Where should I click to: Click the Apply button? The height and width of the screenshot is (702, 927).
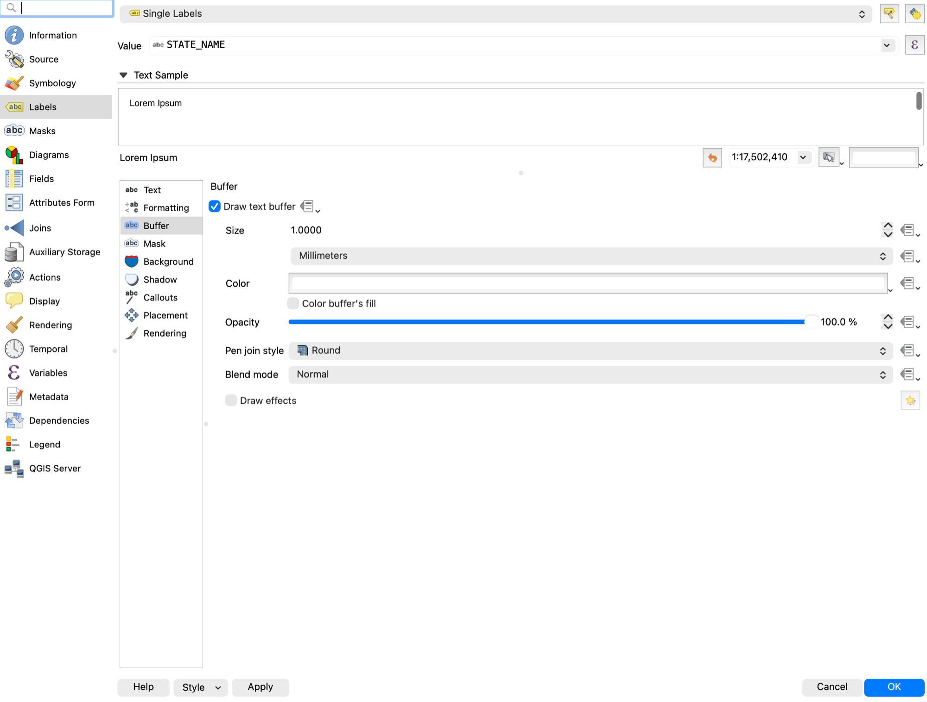pyautogui.click(x=260, y=687)
